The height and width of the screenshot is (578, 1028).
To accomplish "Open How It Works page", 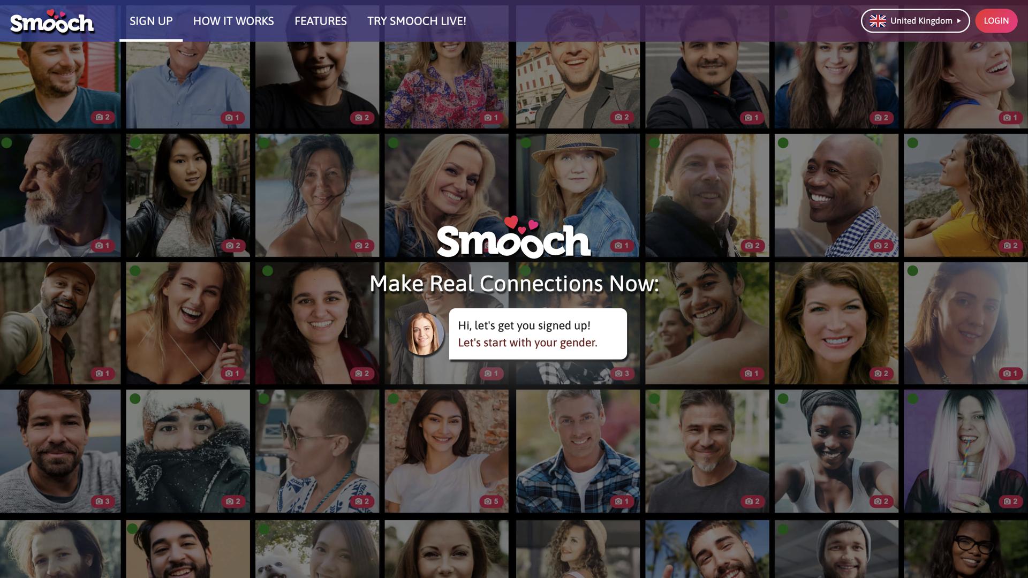I will coord(233,21).
